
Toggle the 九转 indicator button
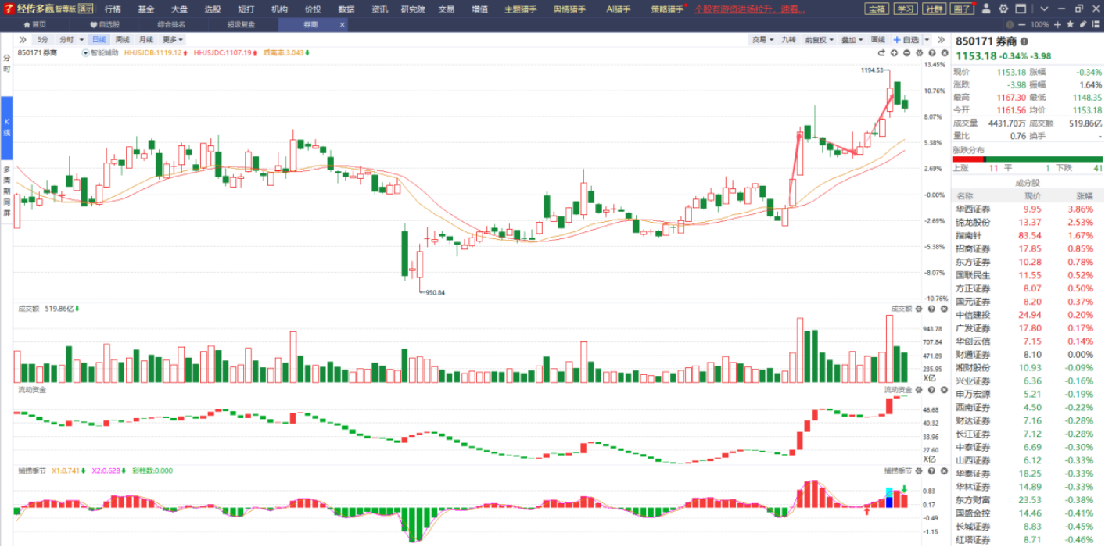(x=788, y=39)
